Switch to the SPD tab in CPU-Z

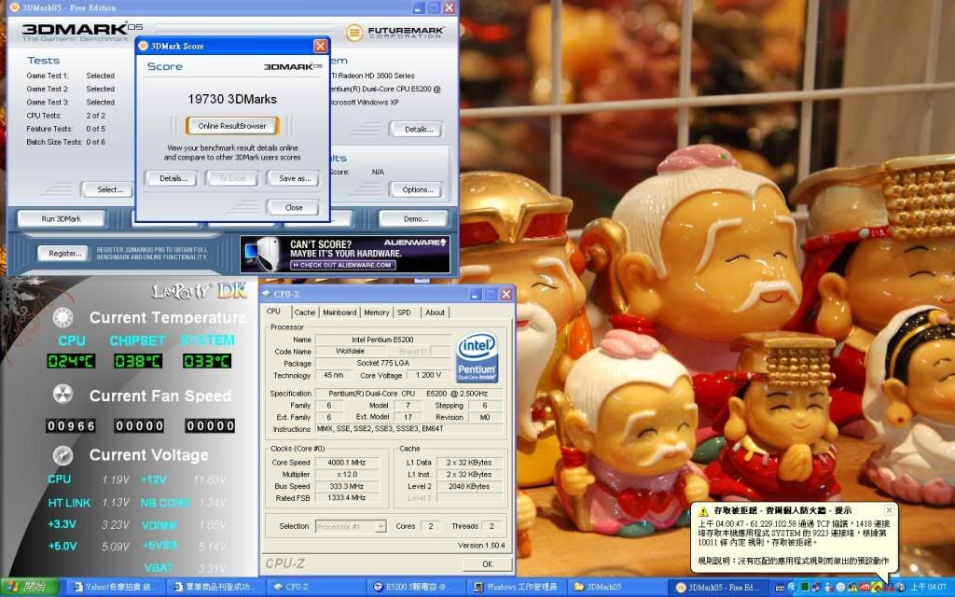tap(405, 312)
